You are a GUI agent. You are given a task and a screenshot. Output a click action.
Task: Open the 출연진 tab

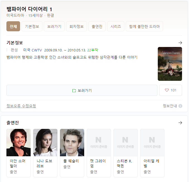(x=97, y=27)
